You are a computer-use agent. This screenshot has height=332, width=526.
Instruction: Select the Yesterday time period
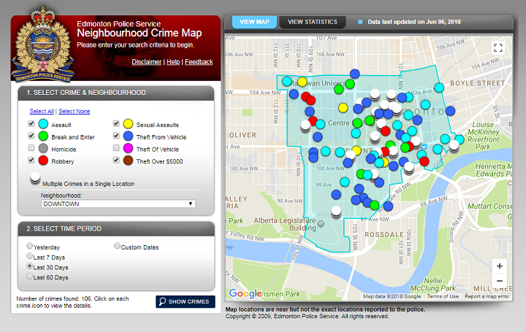point(29,246)
